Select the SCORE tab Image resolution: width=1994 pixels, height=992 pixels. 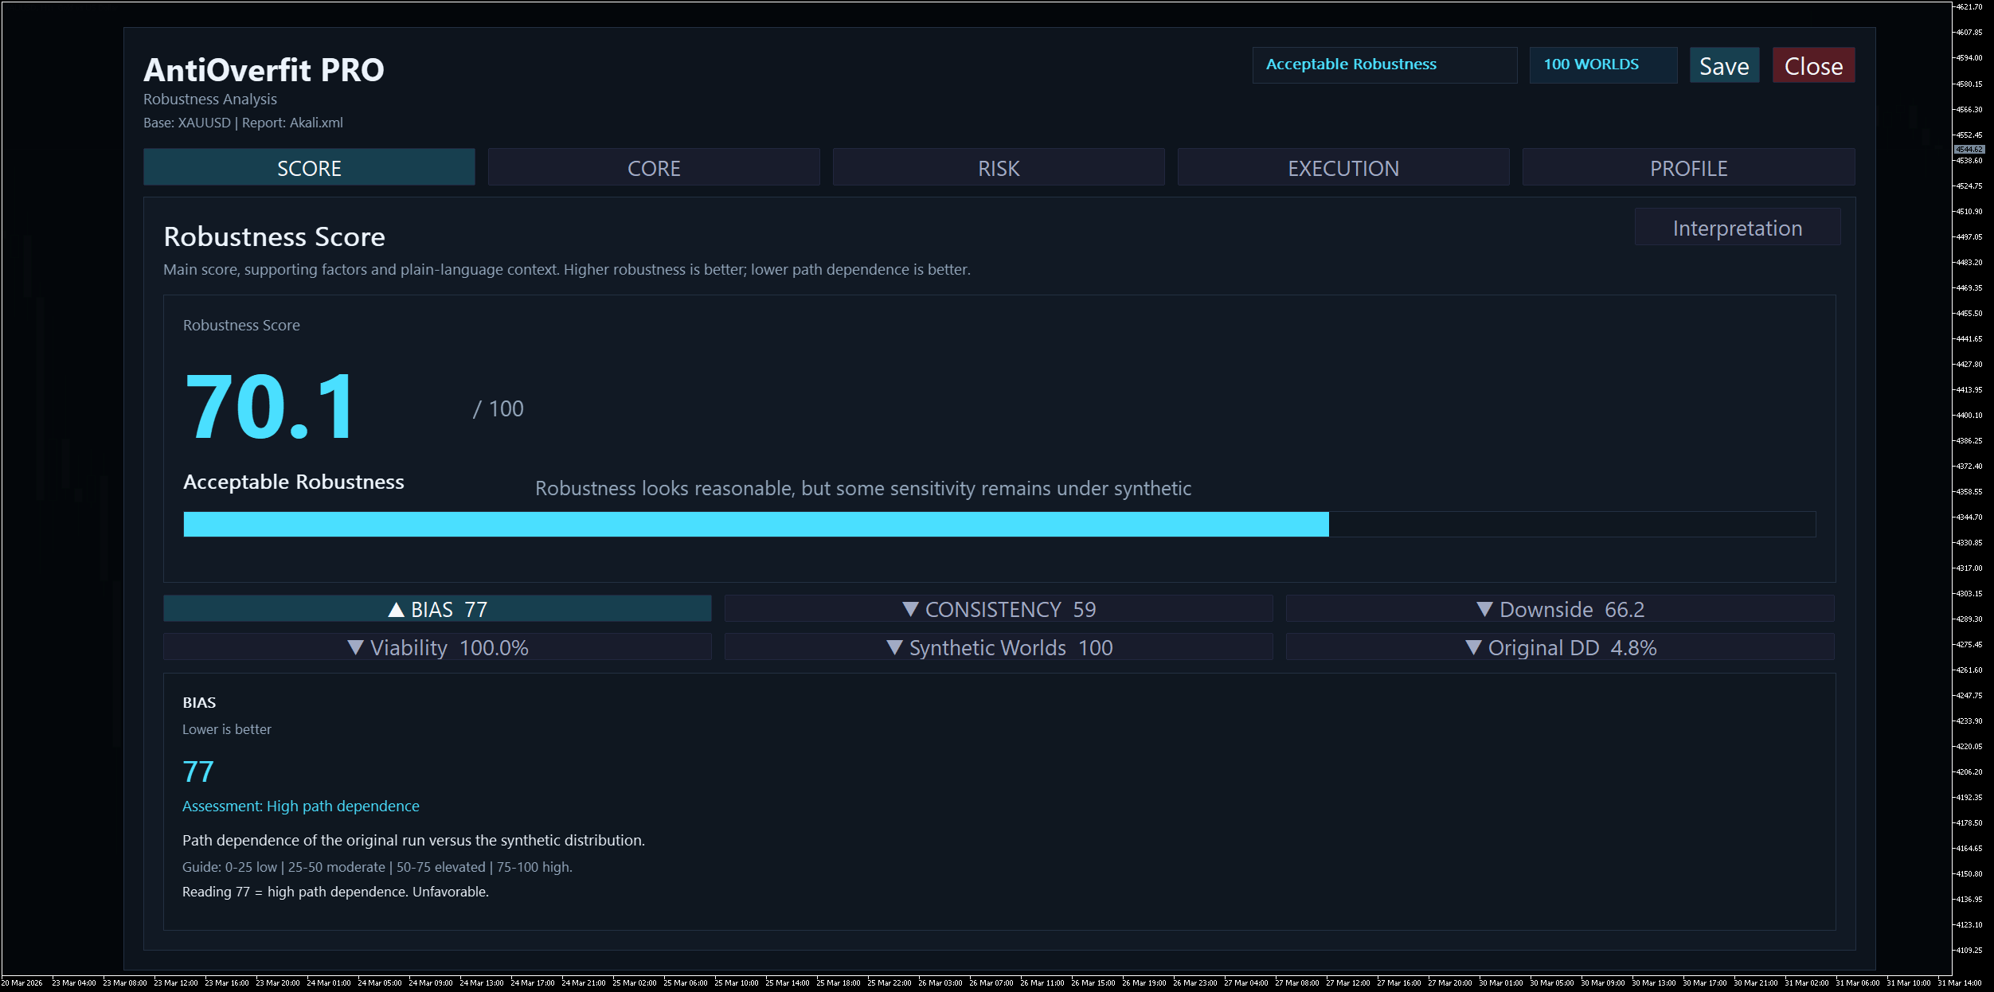[309, 168]
